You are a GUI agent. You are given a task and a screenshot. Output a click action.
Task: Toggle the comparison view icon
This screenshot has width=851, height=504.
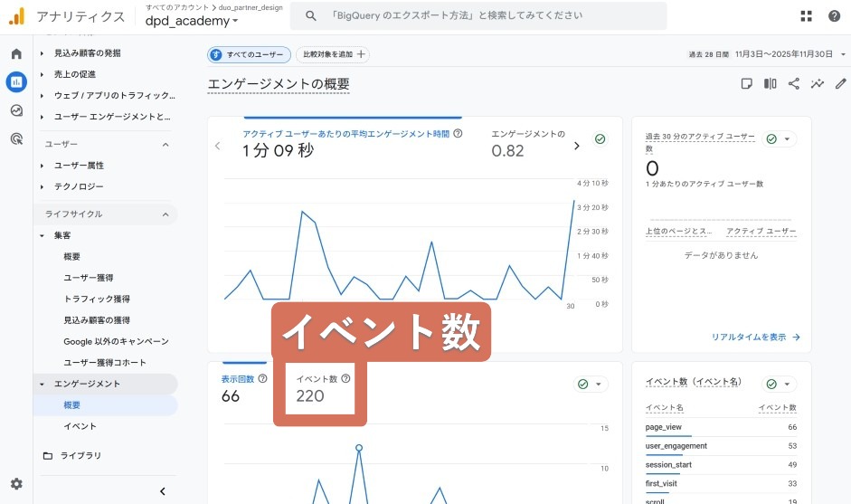tap(771, 84)
